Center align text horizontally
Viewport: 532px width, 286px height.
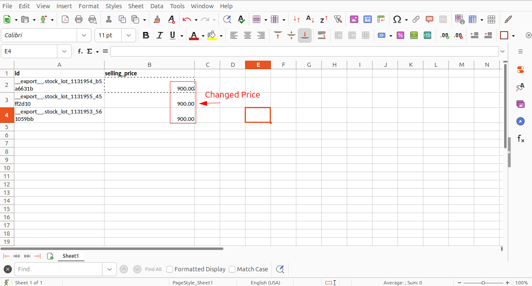coord(248,35)
